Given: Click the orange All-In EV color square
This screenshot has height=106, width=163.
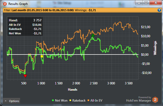Looking at the screenshot, I should point(88,100).
